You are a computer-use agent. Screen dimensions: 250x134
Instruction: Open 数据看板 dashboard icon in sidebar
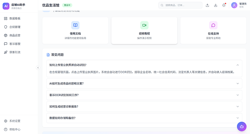(5, 18)
